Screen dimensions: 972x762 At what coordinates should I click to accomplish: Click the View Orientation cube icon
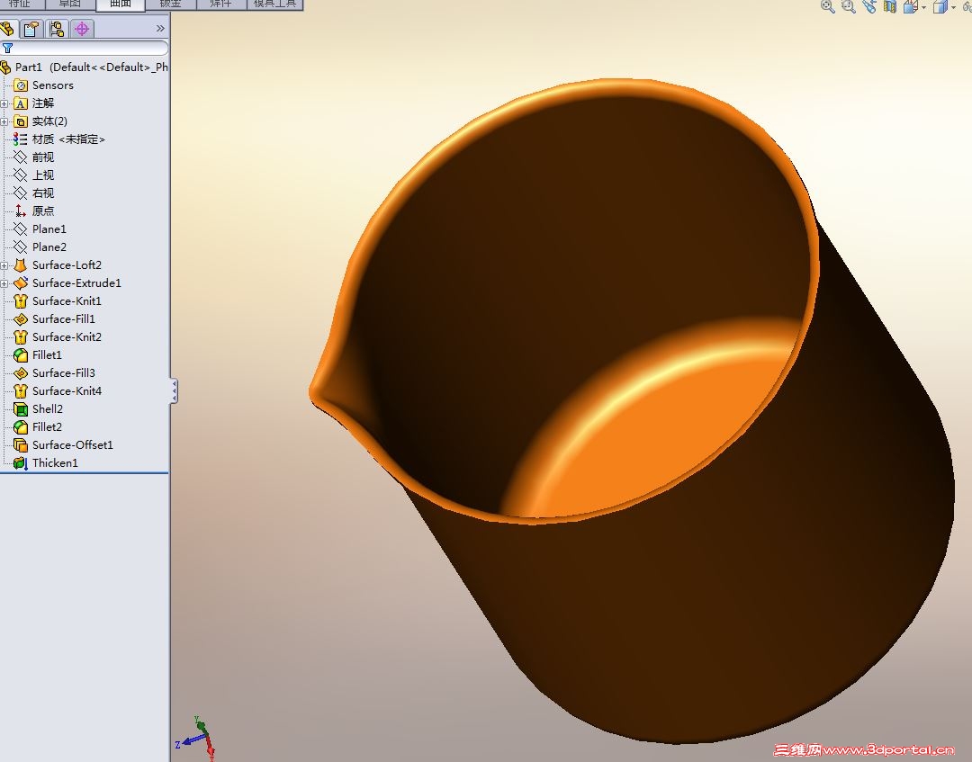coord(911,6)
